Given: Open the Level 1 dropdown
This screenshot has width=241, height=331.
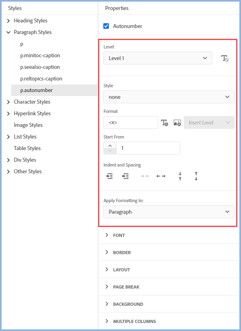Looking at the screenshot, I should (x=157, y=58).
